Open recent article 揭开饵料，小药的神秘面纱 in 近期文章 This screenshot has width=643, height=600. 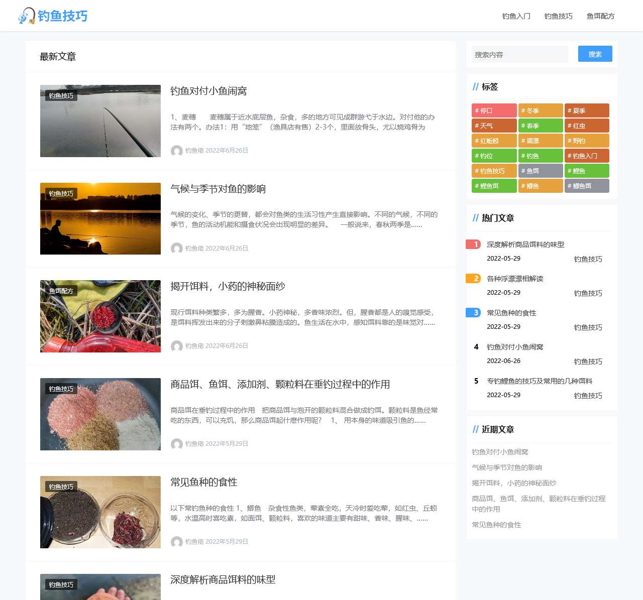514,483
